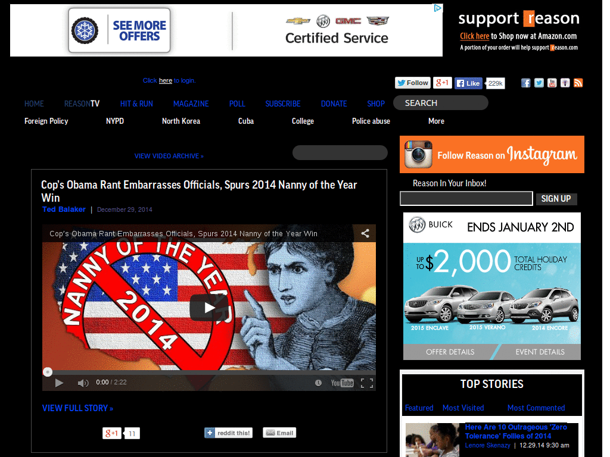The width and height of the screenshot is (610, 457).
Task: Click the Certified Service ad text
Action: (337, 38)
